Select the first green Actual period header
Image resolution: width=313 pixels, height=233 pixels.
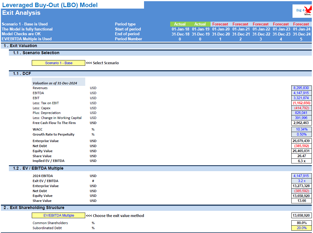(x=180, y=24)
